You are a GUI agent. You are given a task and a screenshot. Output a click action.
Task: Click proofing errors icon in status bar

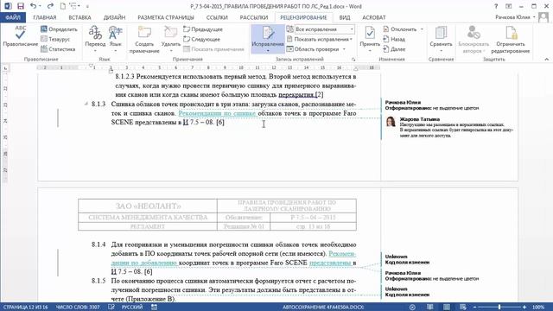(111, 308)
